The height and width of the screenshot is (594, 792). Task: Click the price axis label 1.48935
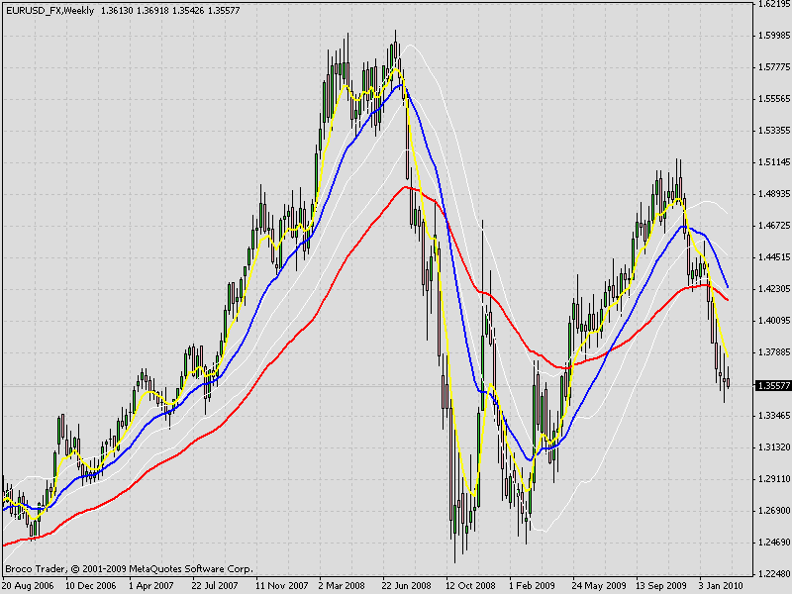point(774,194)
